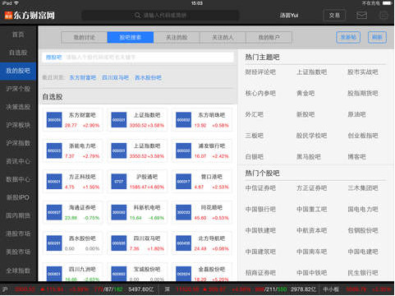Click the 交易 button in header

334,16
